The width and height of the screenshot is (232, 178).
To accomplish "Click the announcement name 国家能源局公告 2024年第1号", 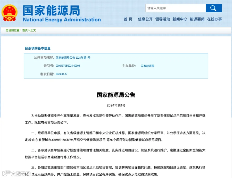I will point(73,58).
